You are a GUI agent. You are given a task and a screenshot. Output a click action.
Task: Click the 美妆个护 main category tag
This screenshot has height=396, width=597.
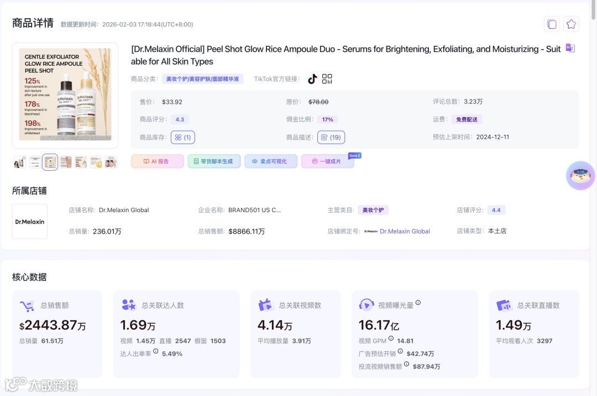pyautogui.click(x=373, y=210)
